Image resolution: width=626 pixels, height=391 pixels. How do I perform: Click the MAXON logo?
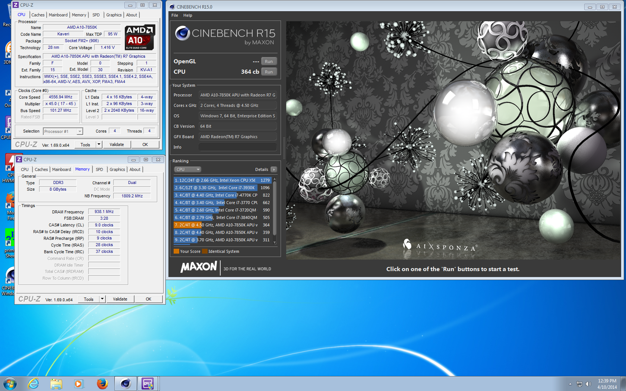tap(199, 267)
